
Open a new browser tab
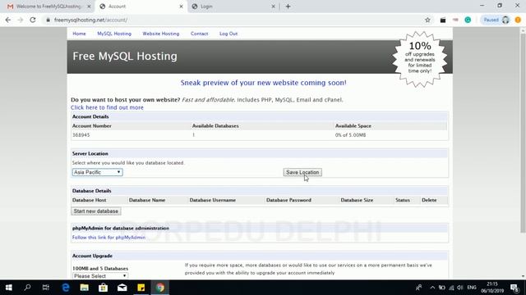288,7
